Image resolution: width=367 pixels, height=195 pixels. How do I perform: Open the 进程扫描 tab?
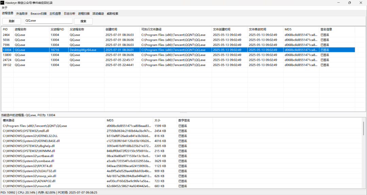(x=84, y=14)
